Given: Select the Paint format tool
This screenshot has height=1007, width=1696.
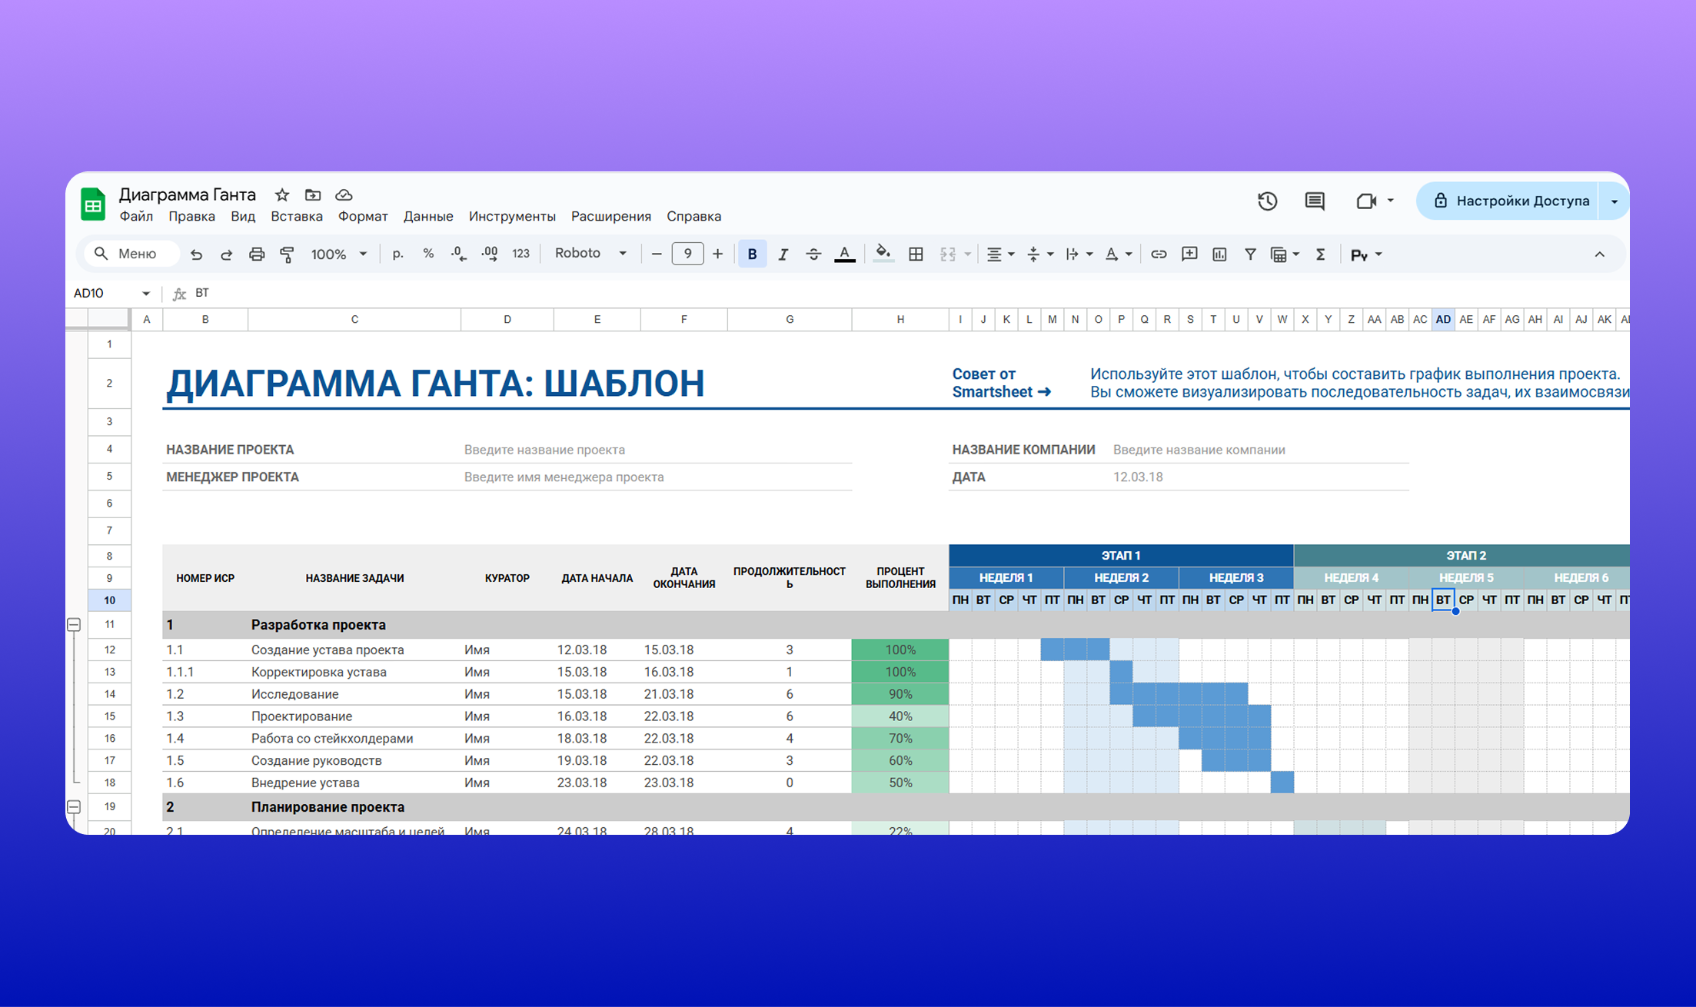Looking at the screenshot, I should tap(288, 254).
